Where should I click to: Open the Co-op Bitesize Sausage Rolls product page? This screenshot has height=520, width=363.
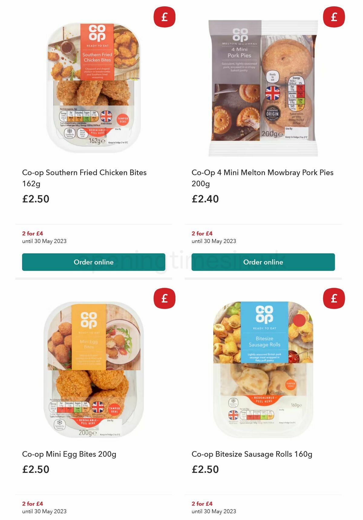click(x=252, y=454)
